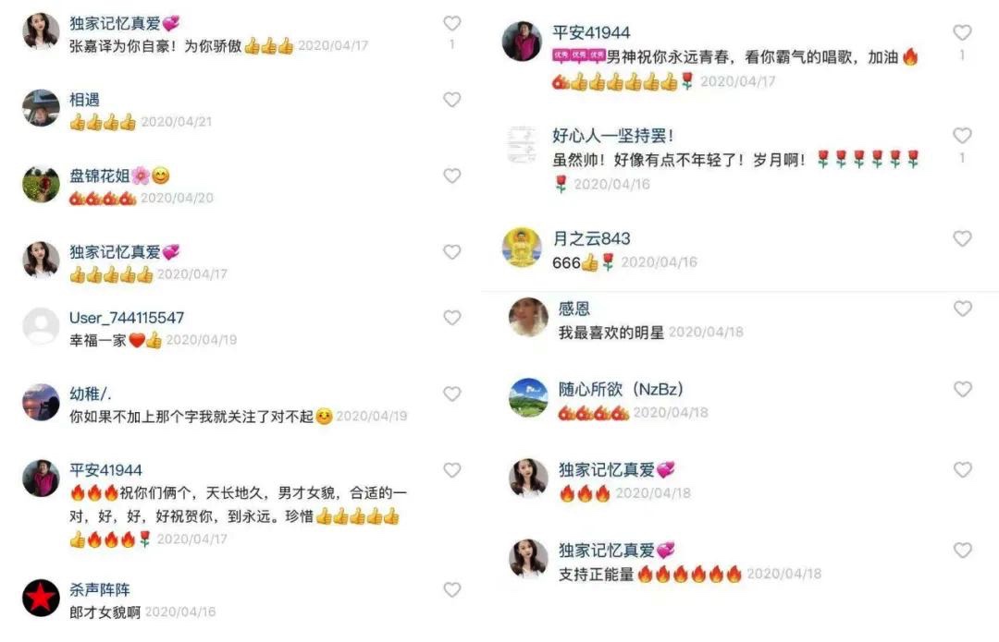Open 月之云843's golden Buddha avatar
The height and width of the screenshot is (642, 999).
point(522,247)
